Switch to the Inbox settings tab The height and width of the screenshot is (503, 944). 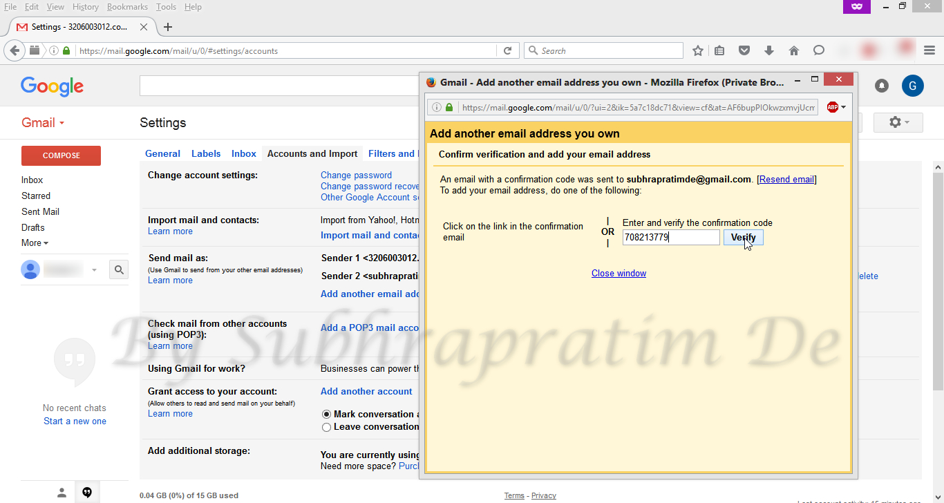pos(244,154)
